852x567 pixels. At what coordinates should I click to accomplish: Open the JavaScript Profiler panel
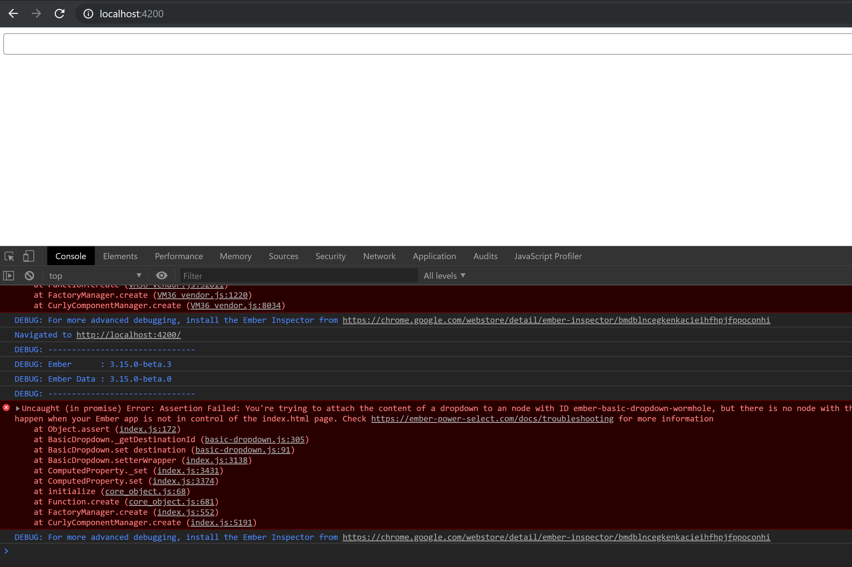click(x=548, y=256)
